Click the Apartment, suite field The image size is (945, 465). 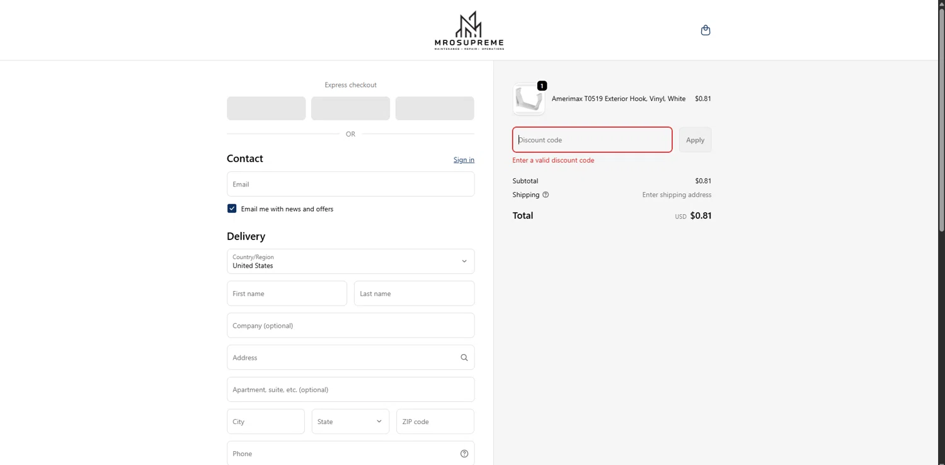[x=350, y=389]
